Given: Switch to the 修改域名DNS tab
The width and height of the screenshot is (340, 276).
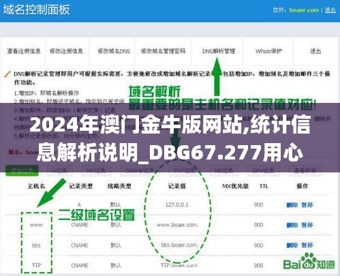Looking at the screenshot, I should [x=114, y=51].
